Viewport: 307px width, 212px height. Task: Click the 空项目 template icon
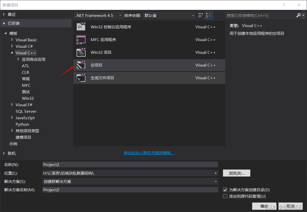[81, 65]
